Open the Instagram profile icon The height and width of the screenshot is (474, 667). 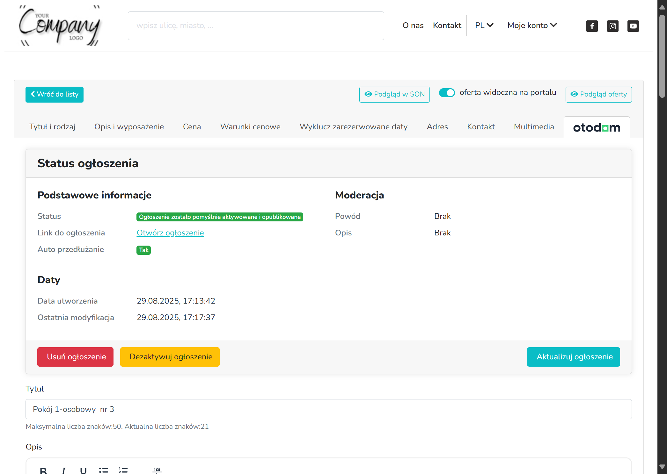click(612, 26)
